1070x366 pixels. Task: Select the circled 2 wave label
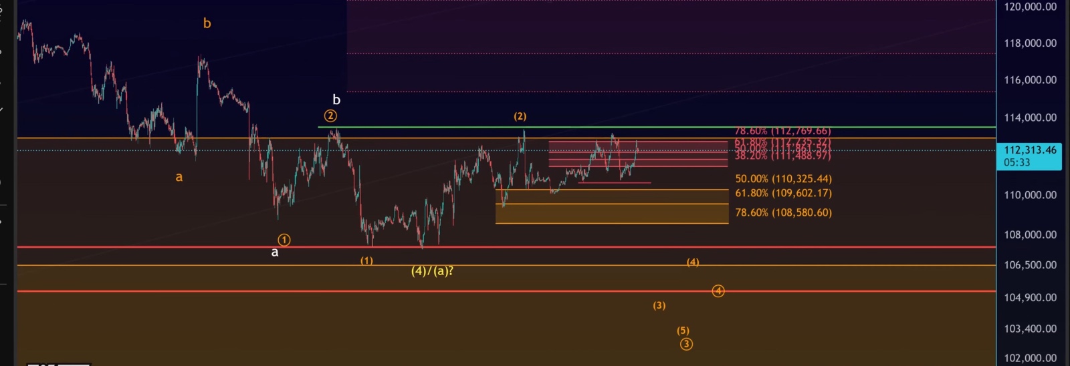click(330, 116)
